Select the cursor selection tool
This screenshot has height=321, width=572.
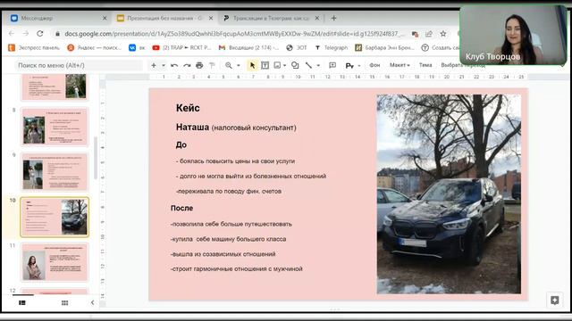coord(252,65)
